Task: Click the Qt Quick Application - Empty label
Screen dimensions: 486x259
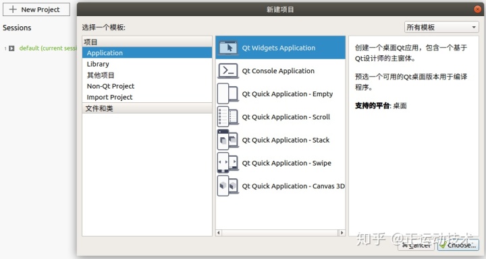Action: [x=288, y=94]
